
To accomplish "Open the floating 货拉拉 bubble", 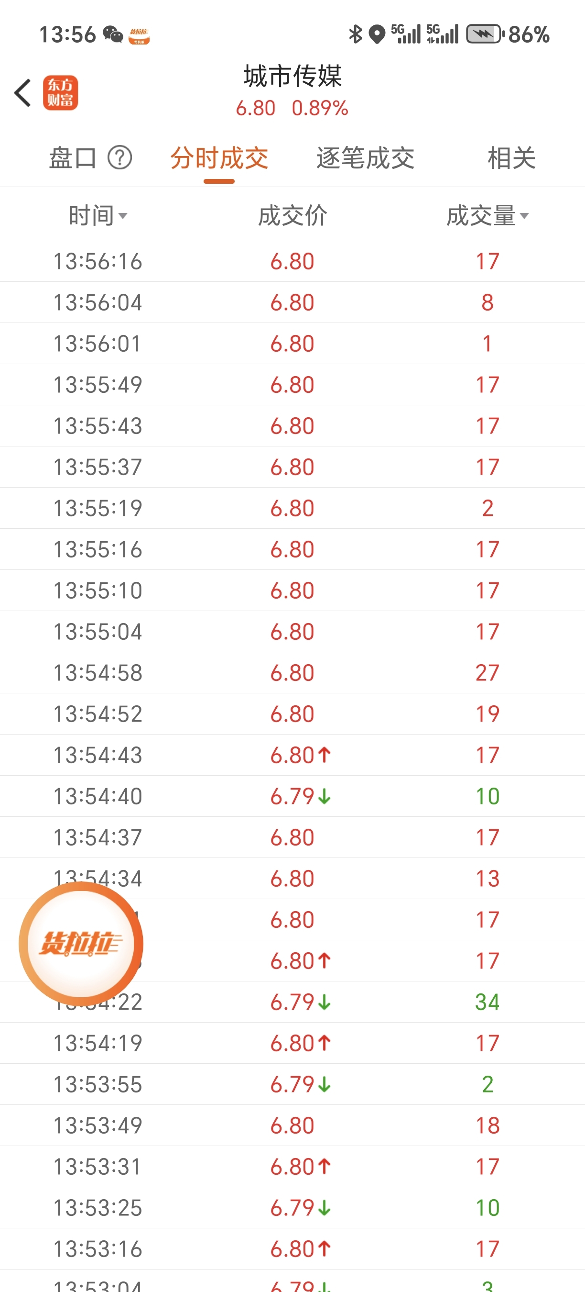I will point(81,944).
